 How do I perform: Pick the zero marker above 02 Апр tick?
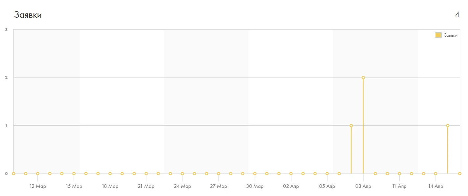pyautogui.click(x=291, y=173)
